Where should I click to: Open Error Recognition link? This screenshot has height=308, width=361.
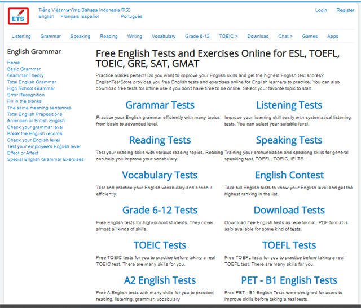tap(26, 95)
